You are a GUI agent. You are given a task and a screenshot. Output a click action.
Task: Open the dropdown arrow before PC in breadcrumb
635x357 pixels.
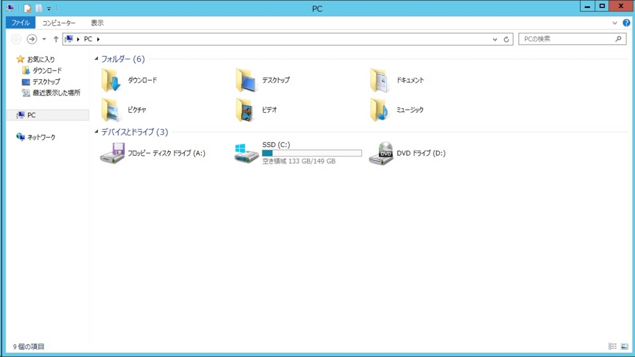78,39
